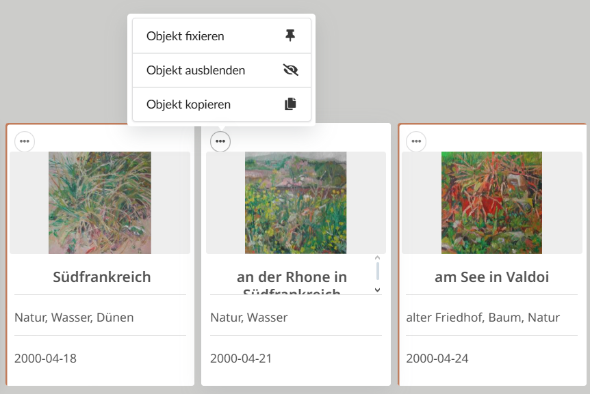This screenshot has width=590, height=394.
Task: Click the pin icon next to Objekt fixieren
Action: point(290,36)
